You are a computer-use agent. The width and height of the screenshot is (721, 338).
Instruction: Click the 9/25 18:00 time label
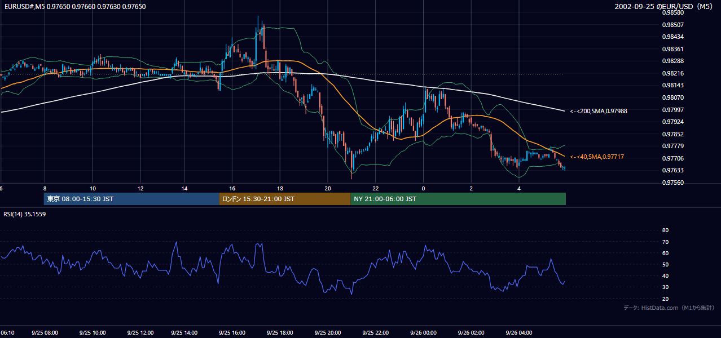pyautogui.click(x=280, y=333)
